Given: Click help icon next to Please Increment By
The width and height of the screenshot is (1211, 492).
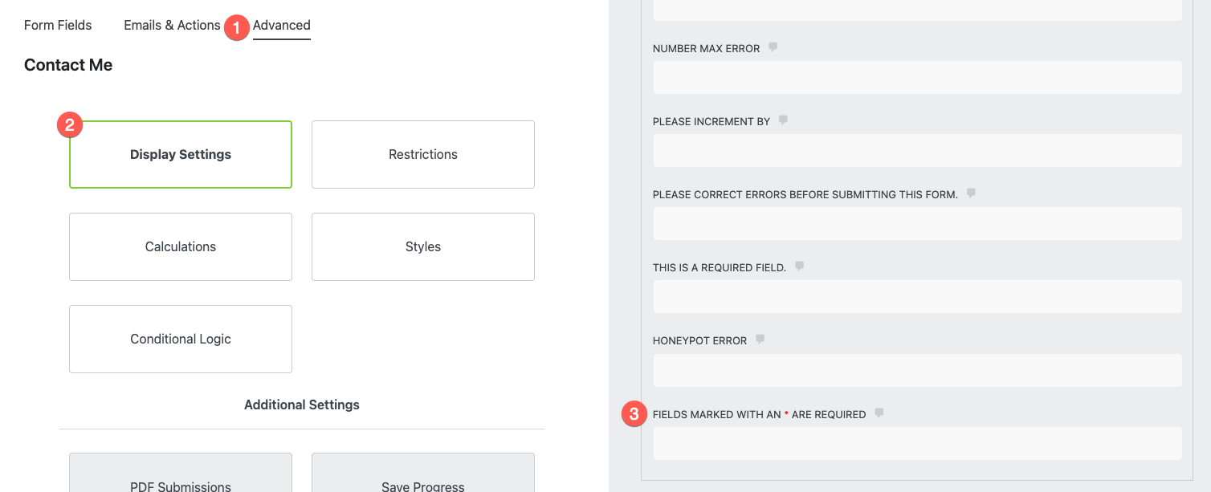Looking at the screenshot, I should pyautogui.click(x=784, y=120).
